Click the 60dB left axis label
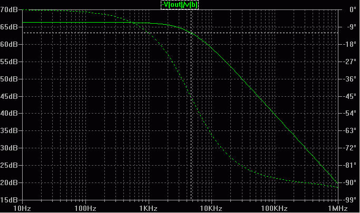 point(9,44)
